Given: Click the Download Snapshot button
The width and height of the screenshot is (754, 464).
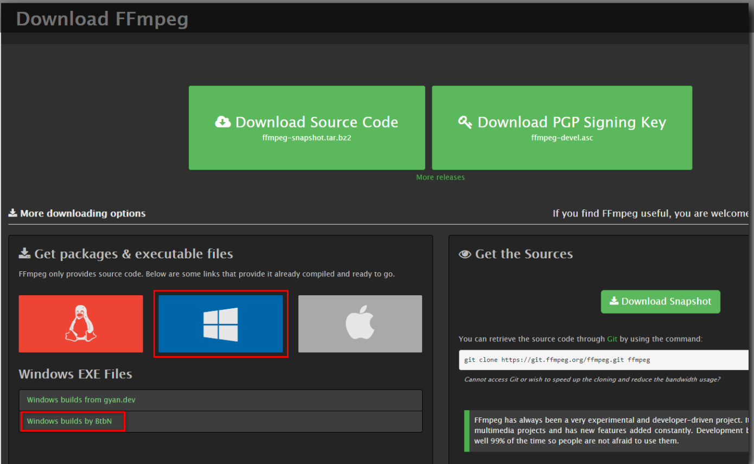Looking at the screenshot, I should pyautogui.click(x=661, y=302).
